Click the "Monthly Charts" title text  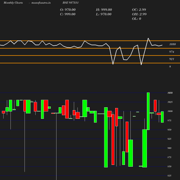[13, 3]
